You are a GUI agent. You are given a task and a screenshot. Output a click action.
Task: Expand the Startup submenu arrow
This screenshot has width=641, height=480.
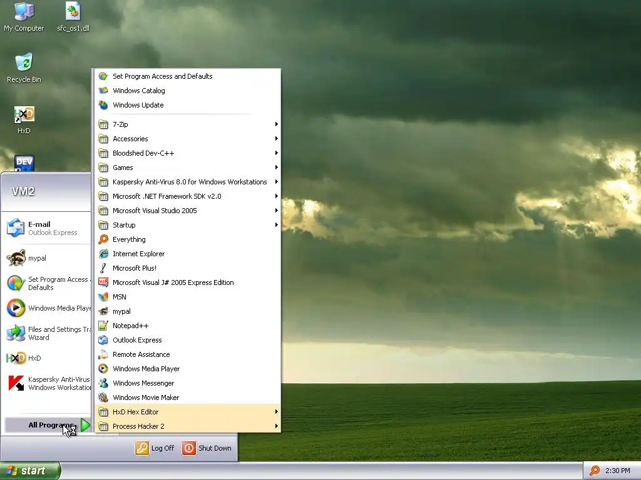(x=276, y=225)
